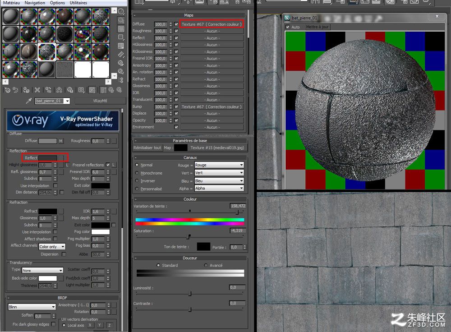Click the Make Unique icon
The height and width of the screenshot is (332, 451).
tap(59, 90)
